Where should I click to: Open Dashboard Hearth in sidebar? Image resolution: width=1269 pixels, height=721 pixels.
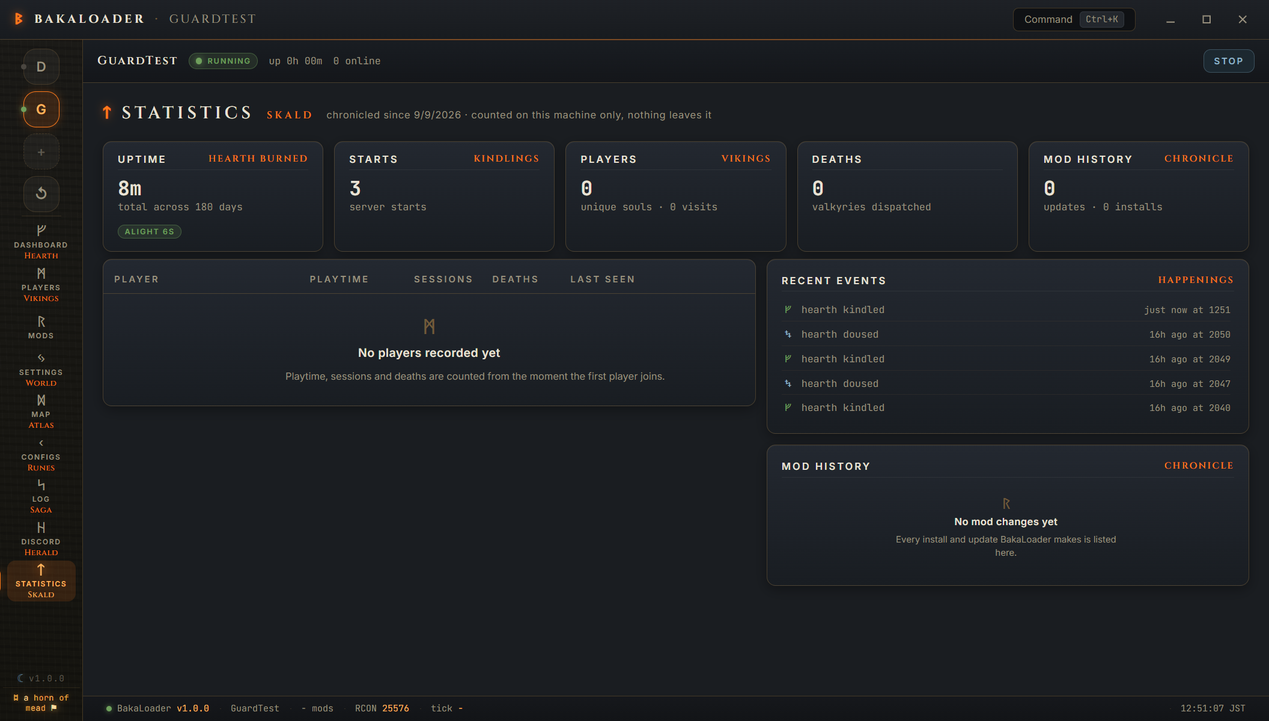pyautogui.click(x=41, y=242)
